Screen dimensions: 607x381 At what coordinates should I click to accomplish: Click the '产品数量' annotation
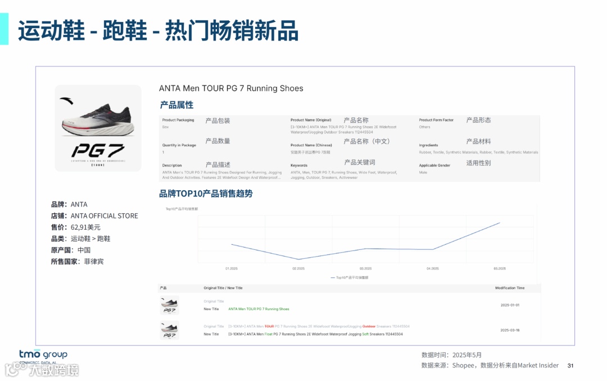[218, 141]
